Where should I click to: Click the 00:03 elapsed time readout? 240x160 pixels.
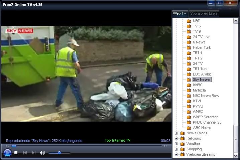tap(165, 141)
